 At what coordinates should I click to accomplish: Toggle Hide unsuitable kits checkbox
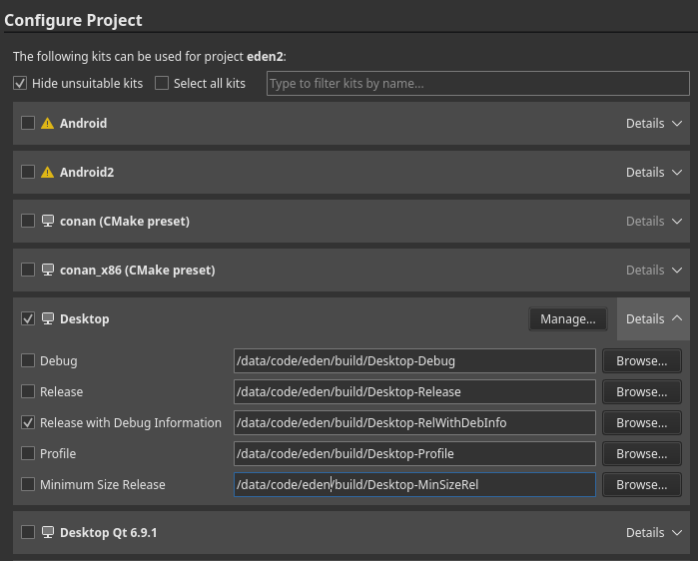click(20, 84)
